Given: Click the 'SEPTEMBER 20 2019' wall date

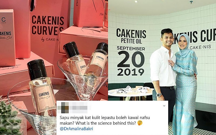Looking at the screenshot, I should coord(131,61).
